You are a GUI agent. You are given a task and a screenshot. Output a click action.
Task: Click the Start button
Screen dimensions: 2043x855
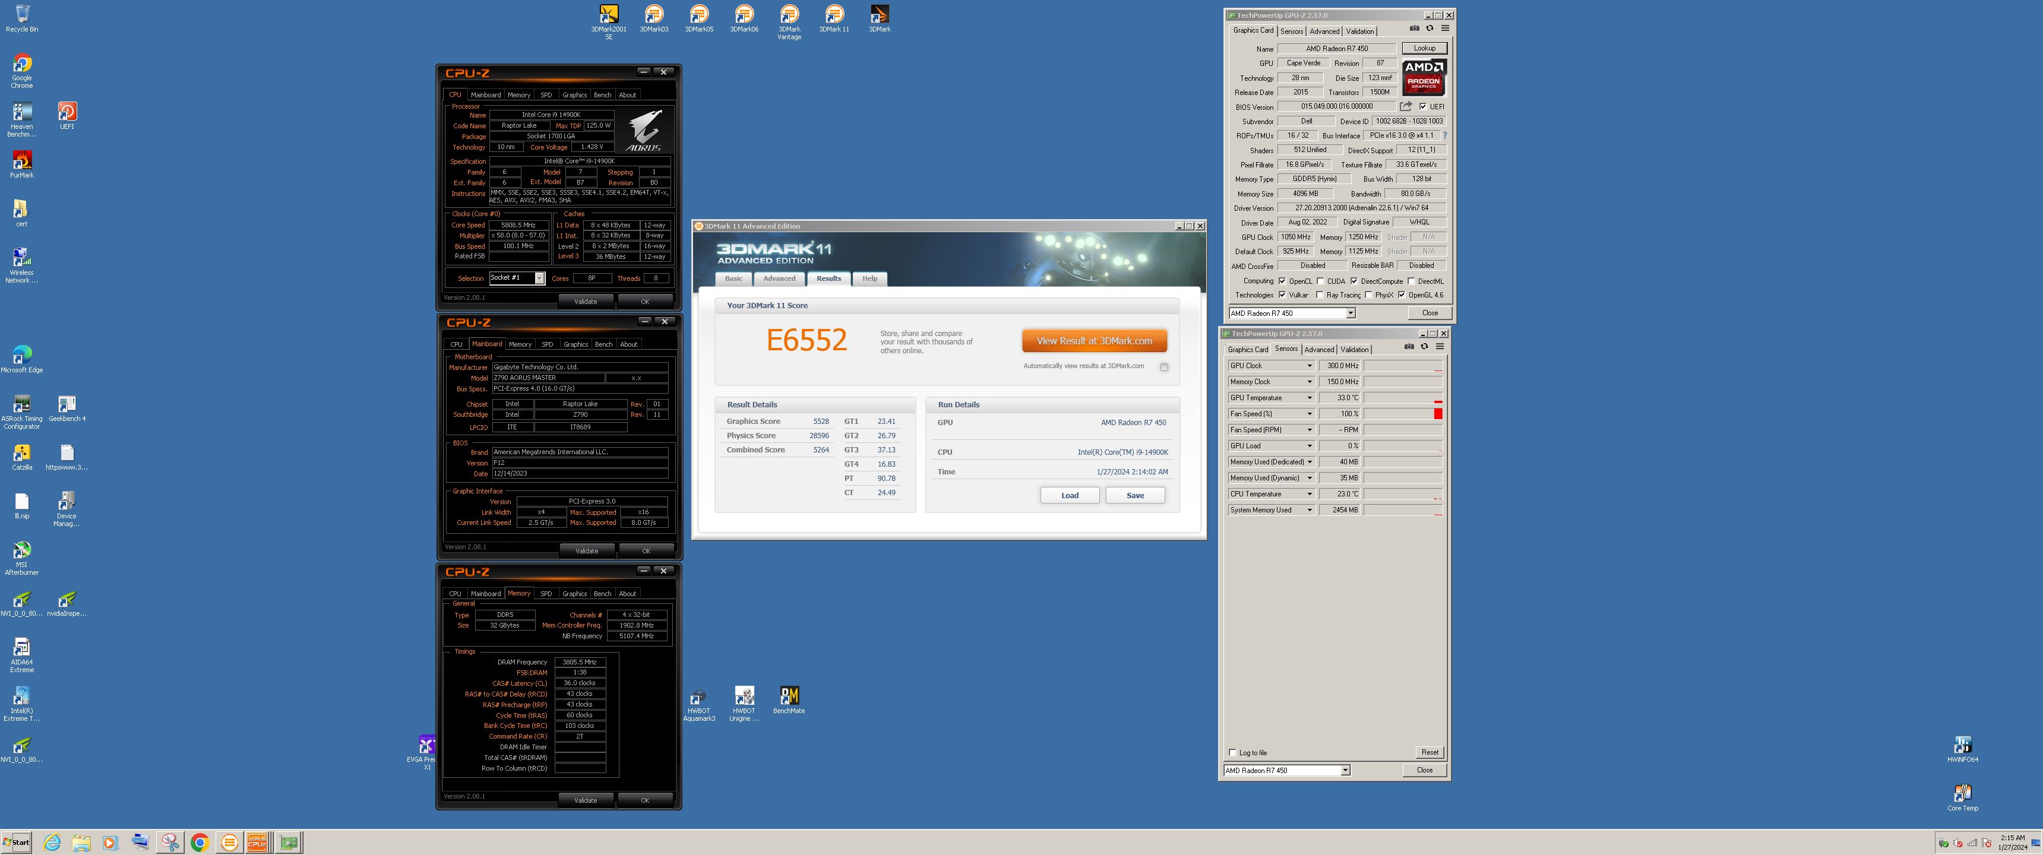(17, 843)
